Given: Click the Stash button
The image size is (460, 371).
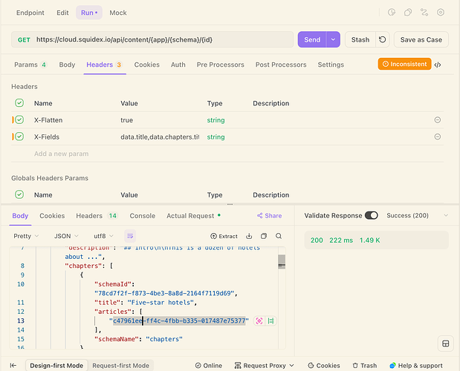Looking at the screenshot, I should click(360, 39).
